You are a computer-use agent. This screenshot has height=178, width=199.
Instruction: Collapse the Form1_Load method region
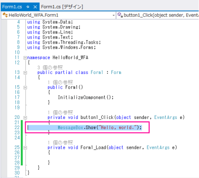[25, 148]
